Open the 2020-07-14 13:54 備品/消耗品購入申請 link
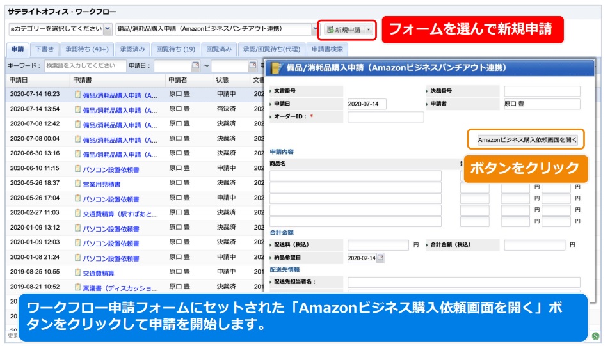The image size is (610, 346). pyautogui.click(x=120, y=111)
